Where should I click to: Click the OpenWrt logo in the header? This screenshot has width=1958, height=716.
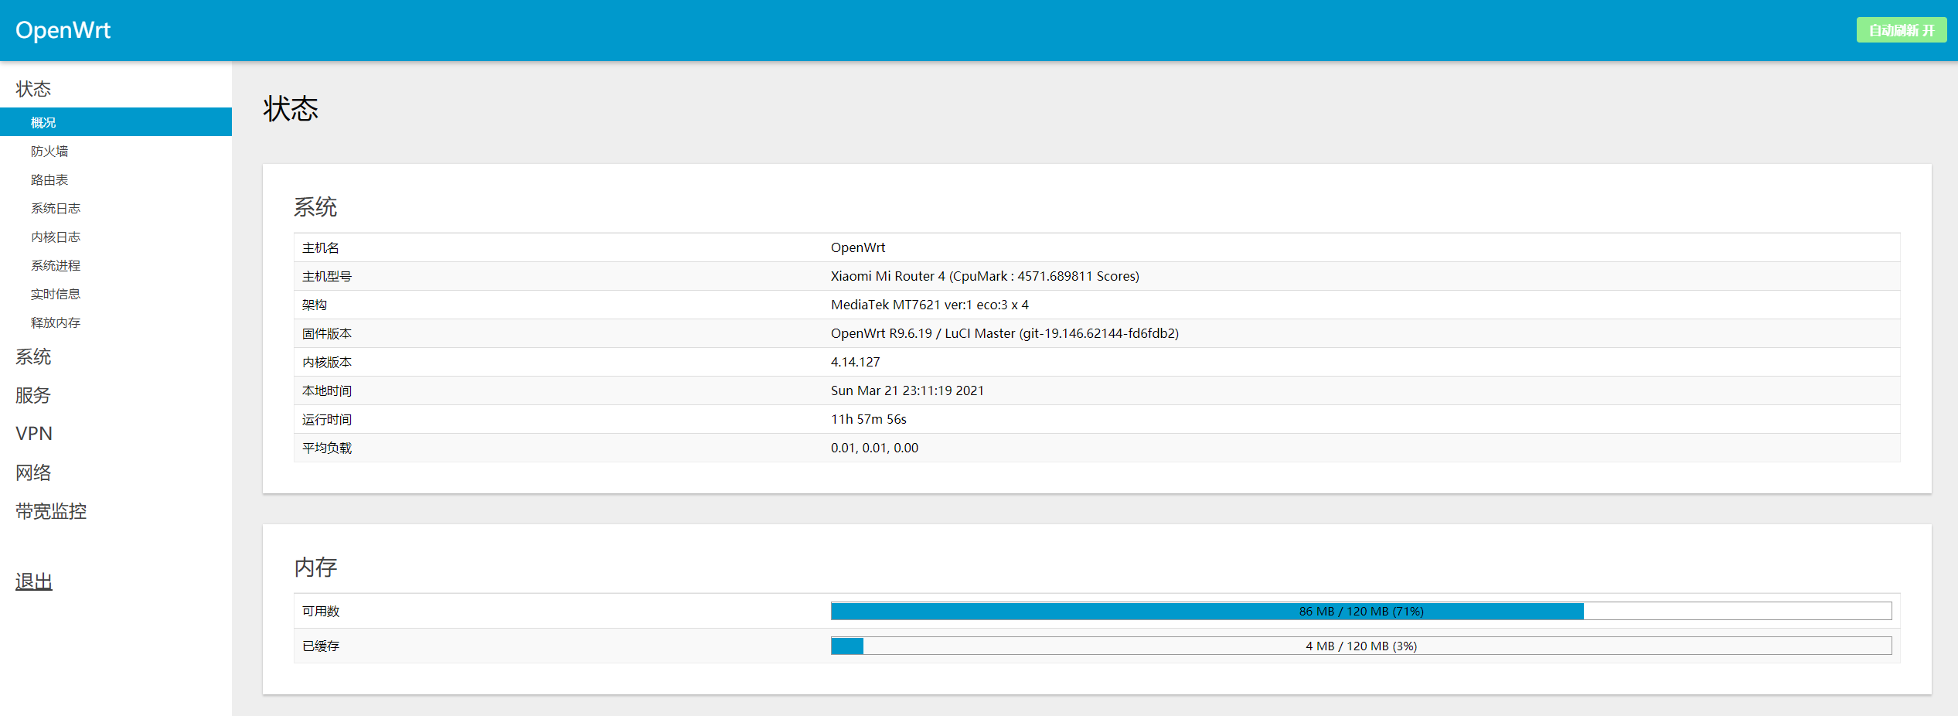[x=63, y=30]
